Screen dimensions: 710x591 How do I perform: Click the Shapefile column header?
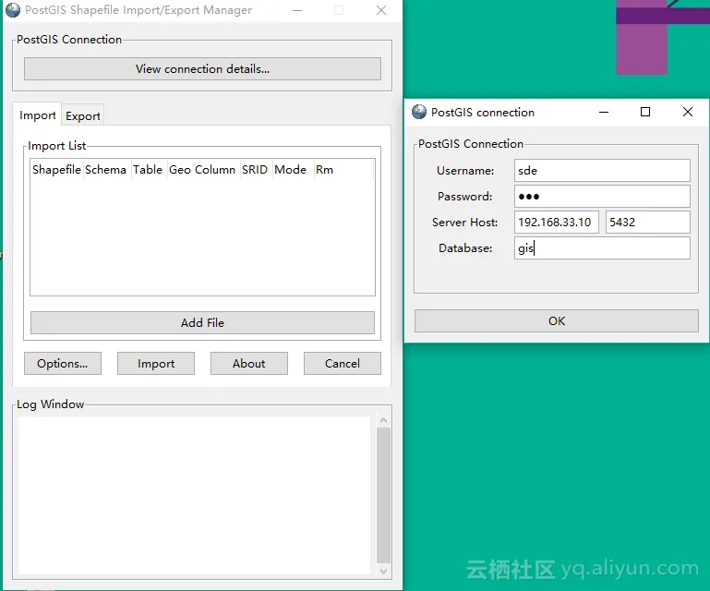(56, 169)
